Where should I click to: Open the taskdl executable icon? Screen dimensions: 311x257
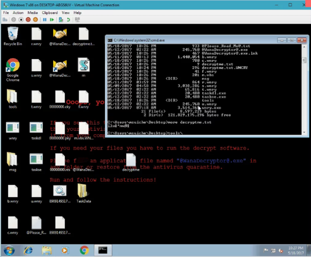(x=36, y=128)
